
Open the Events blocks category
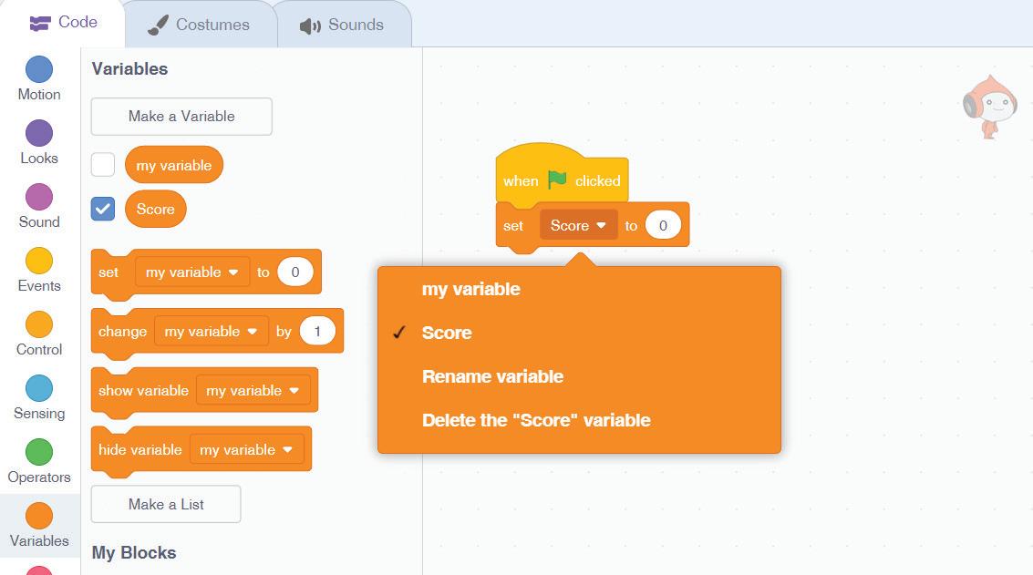[39, 271]
